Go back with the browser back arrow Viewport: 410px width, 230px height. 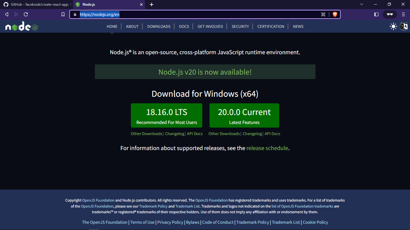click(x=7, y=14)
